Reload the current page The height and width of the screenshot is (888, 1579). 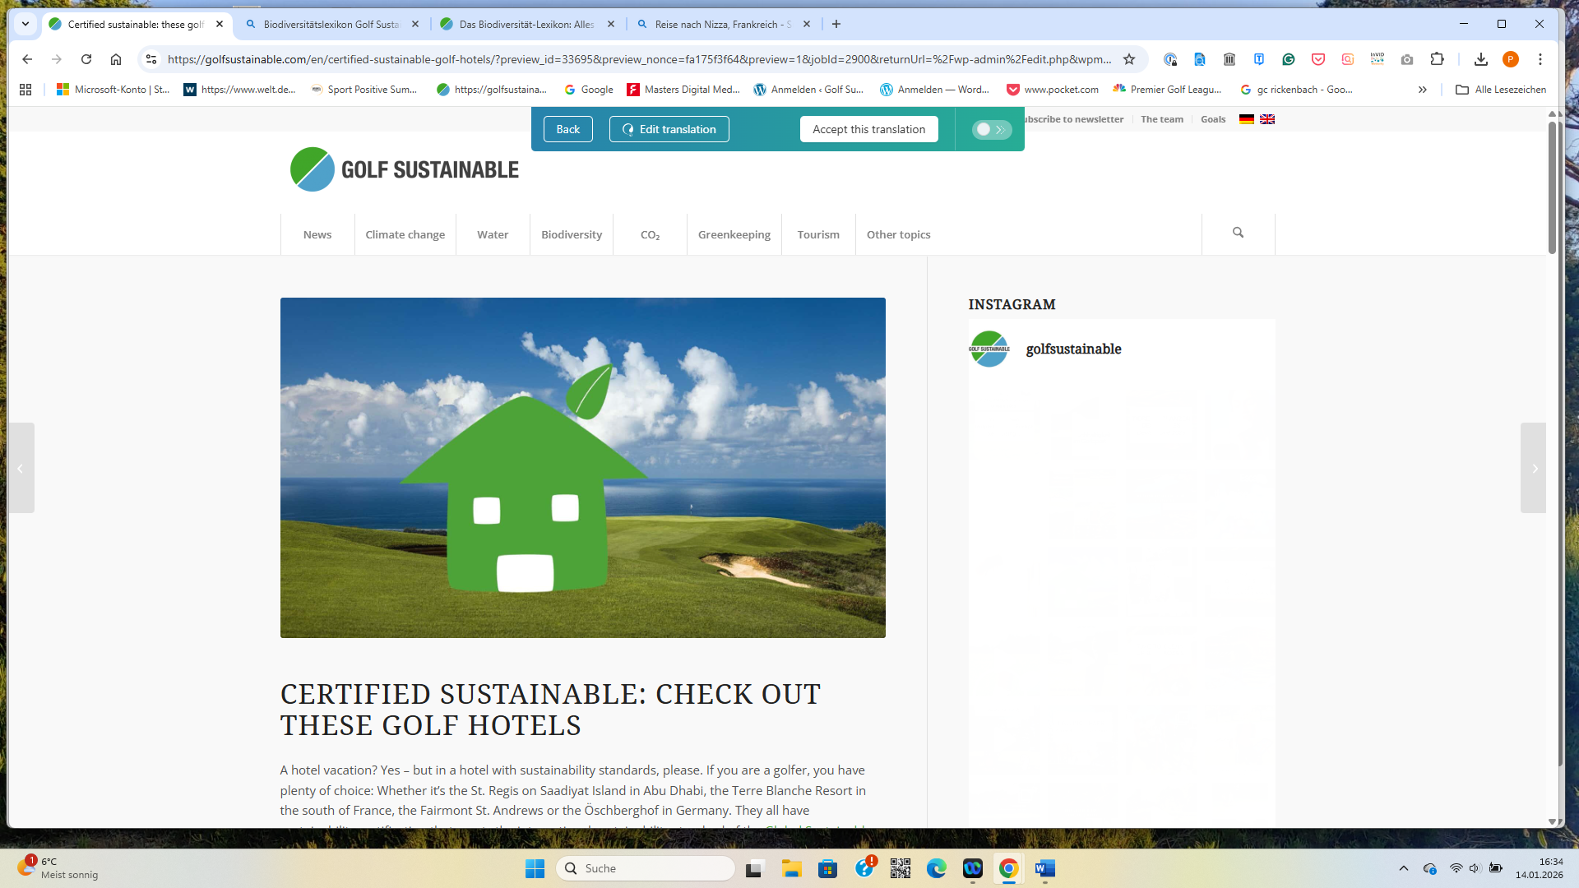pos(86,59)
